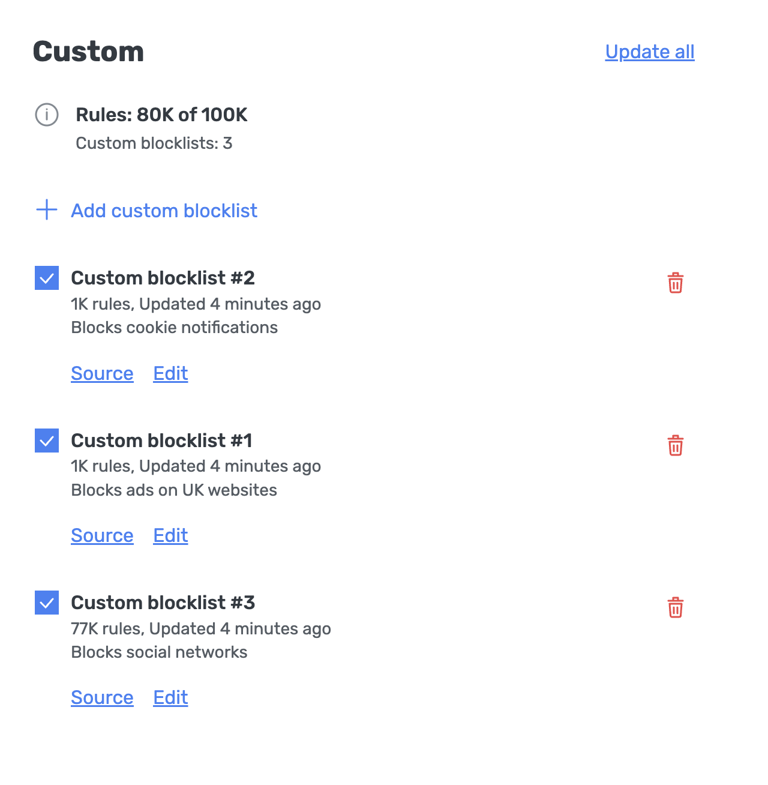Edit Custom blocklist #3
Screen dimensions: 768x785
coord(170,697)
